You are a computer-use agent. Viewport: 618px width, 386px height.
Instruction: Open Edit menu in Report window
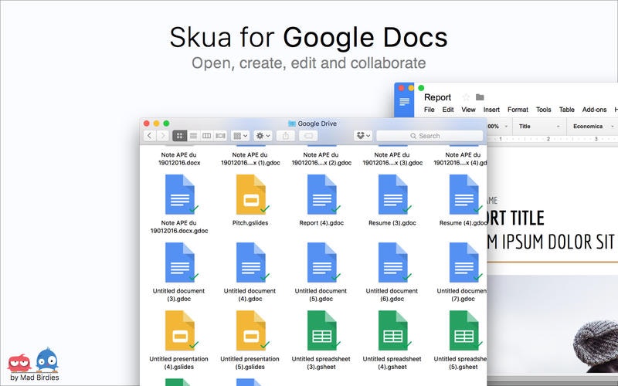(x=448, y=110)
